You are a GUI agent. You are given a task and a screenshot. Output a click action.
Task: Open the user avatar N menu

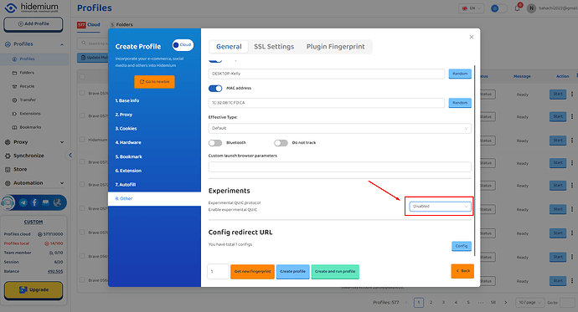(531, 8)
